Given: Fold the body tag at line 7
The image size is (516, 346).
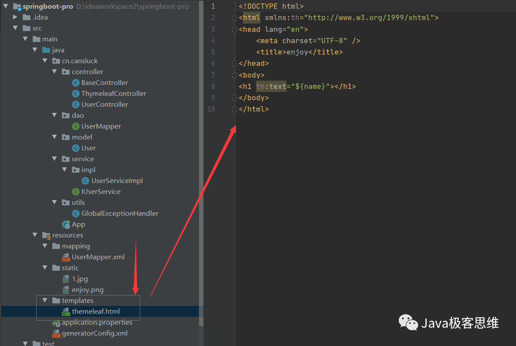Looking at the screenshot, I should (235, 75).
